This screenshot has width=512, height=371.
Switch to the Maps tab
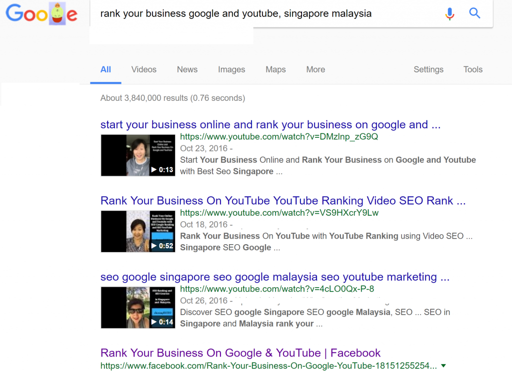click(x=275, y=69)
